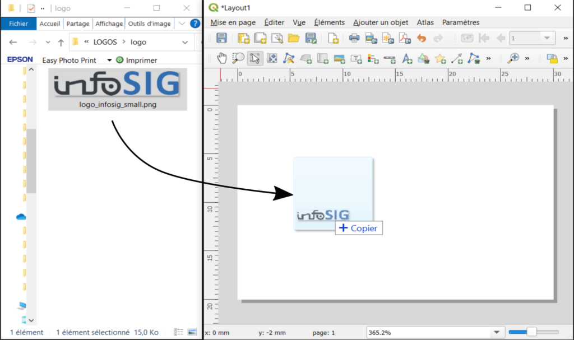Activate Select/Move item tool
This screenshot has width=574, height=340.
point(255,58)
